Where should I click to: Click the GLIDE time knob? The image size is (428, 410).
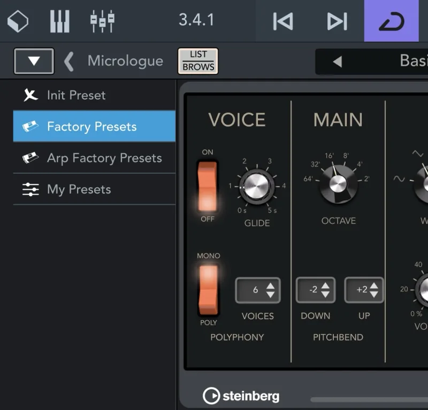[256, 186]
